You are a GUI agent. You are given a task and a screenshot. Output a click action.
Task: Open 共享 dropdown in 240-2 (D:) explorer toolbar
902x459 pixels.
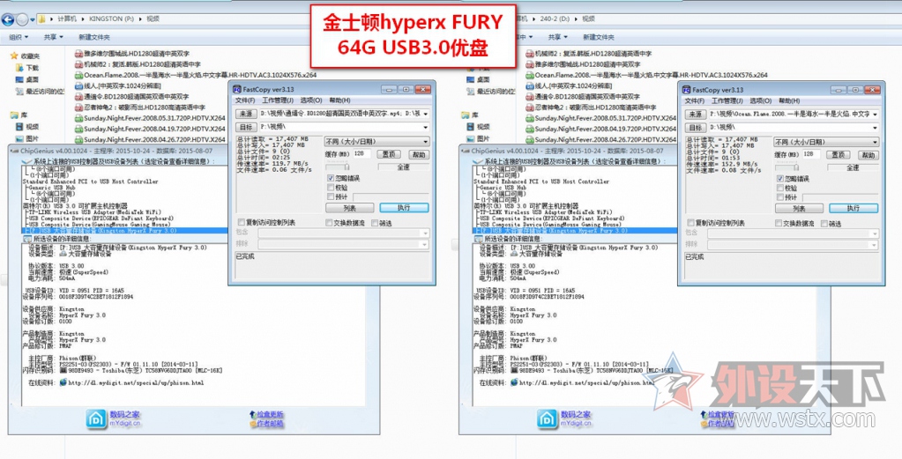point(557,37)
